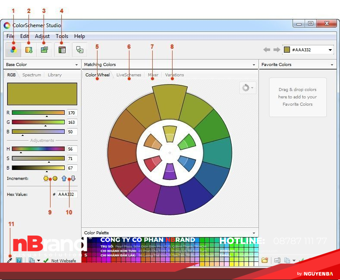Open the image photo toolbar icon
340x280 pixels.
coord(44,50)
